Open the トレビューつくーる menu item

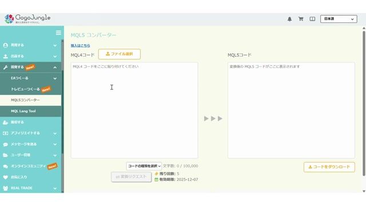tap(30, 89)
